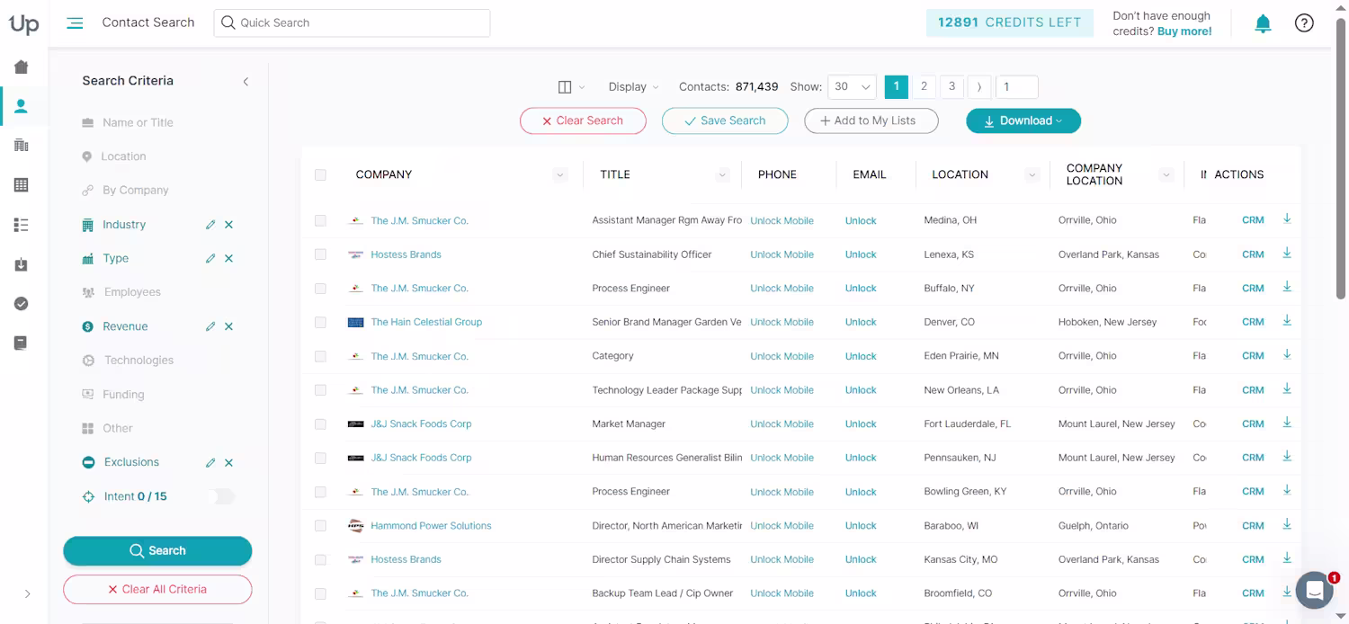Open the help question mark icon
1349x624 pixels.
(1304, 23)
